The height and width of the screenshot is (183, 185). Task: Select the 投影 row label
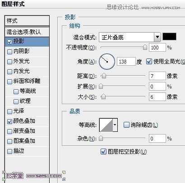(x=18, y=41)
